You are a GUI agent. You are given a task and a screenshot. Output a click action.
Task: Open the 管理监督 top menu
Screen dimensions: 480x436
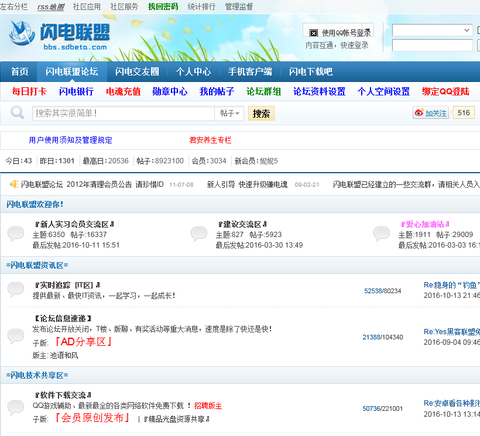239,6
